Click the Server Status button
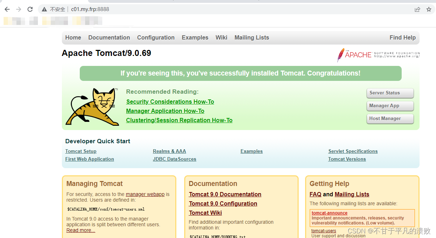436x238 pixels. 390,93
